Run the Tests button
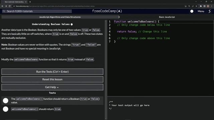 click(52, 72)
